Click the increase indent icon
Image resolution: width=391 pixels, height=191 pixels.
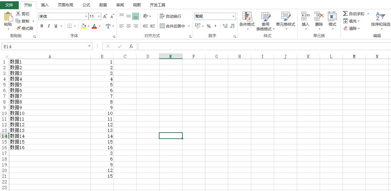click(x=153, y=26)
